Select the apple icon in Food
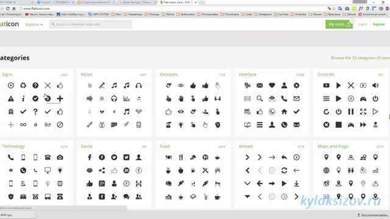The width and height of the screenshot is (390, 219). tap(181, 170)
